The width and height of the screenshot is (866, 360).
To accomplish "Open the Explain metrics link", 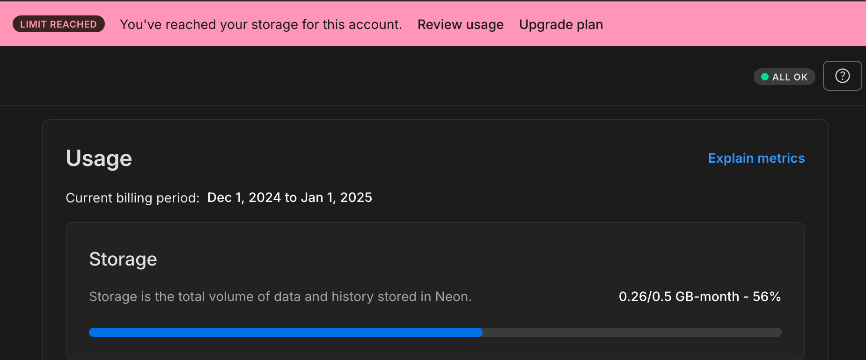I will tap(756, 158).
